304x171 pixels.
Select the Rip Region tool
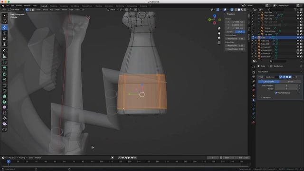click(4, 130)
